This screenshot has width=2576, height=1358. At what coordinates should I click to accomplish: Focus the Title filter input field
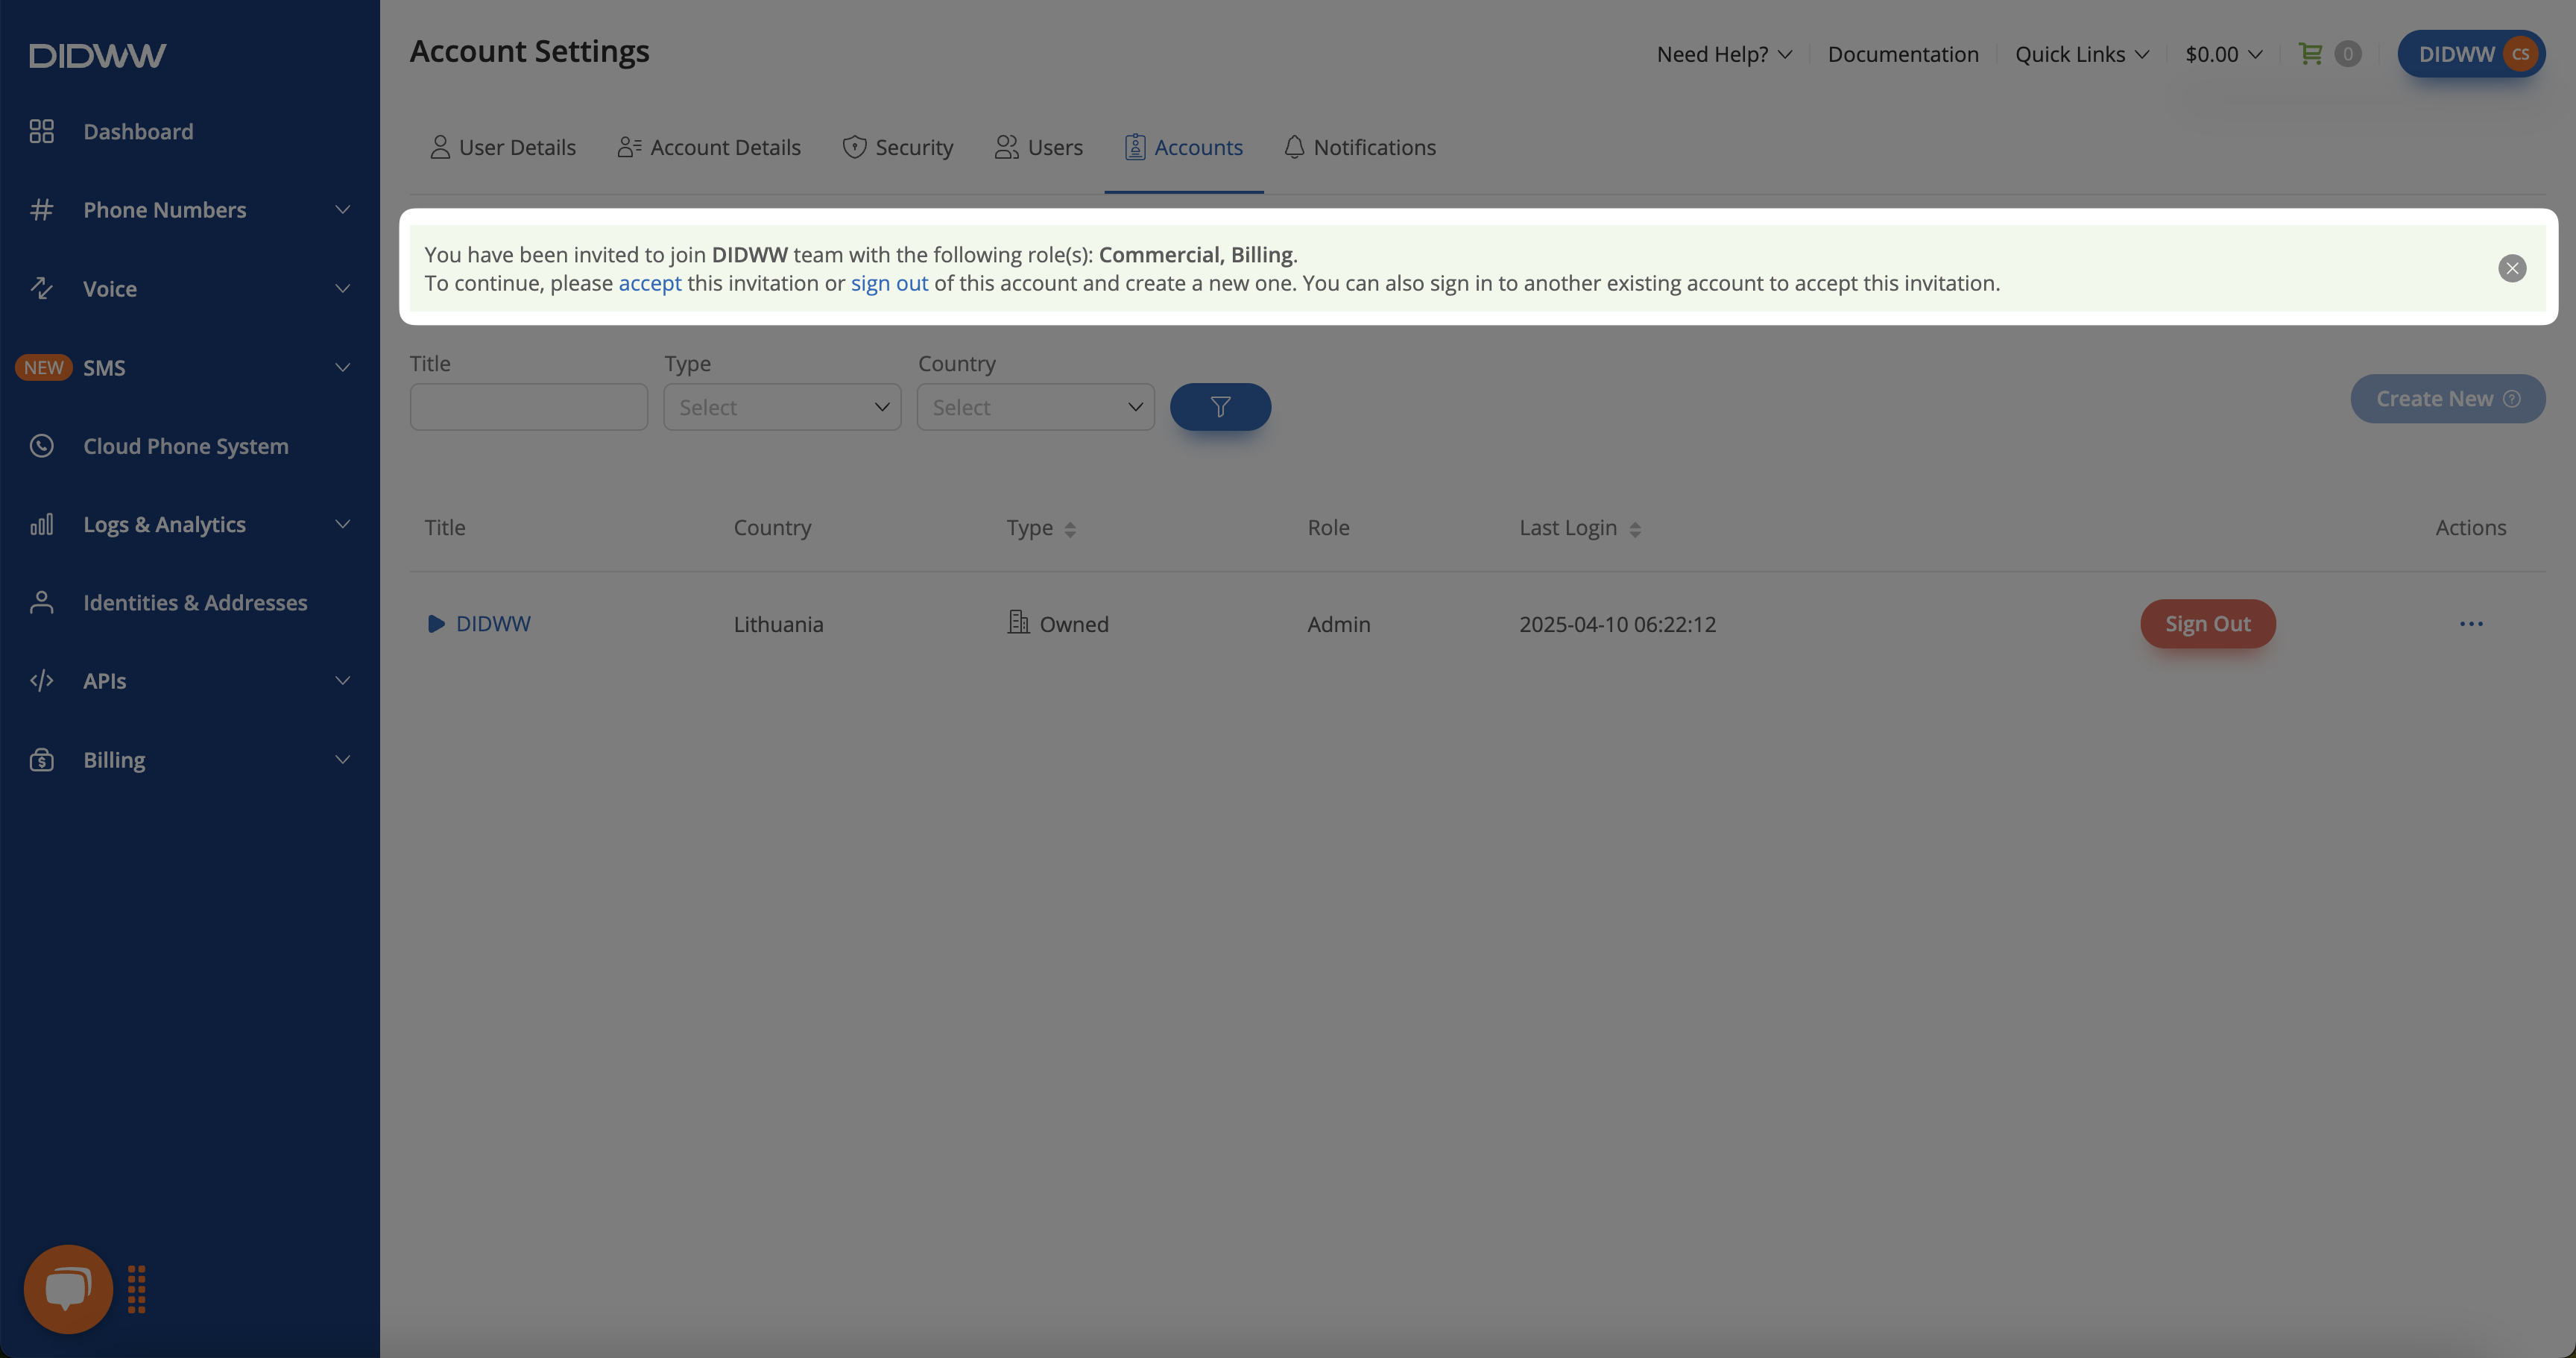(x=528, y=407)
